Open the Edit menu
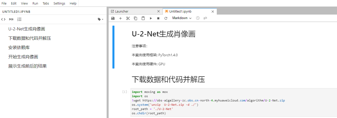 click(14, 3)
